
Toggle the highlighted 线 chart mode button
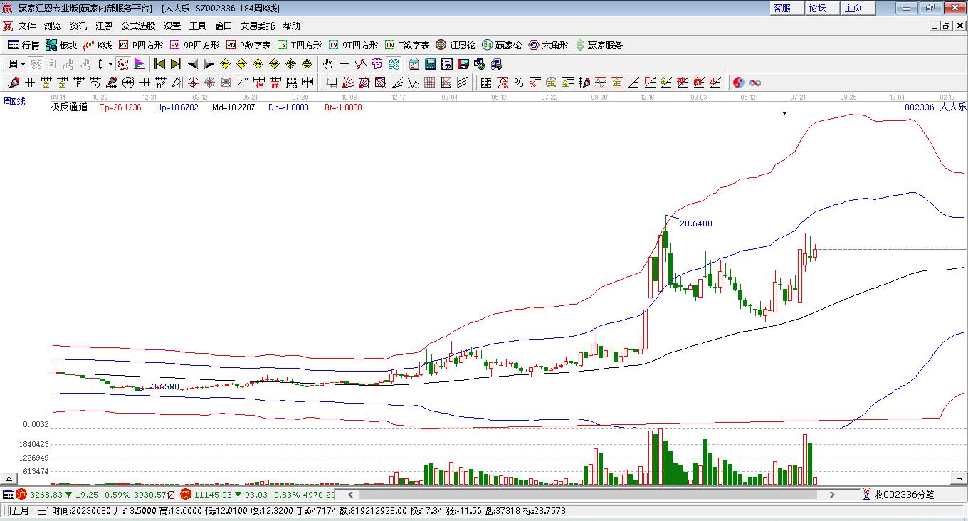pos(392,64)
